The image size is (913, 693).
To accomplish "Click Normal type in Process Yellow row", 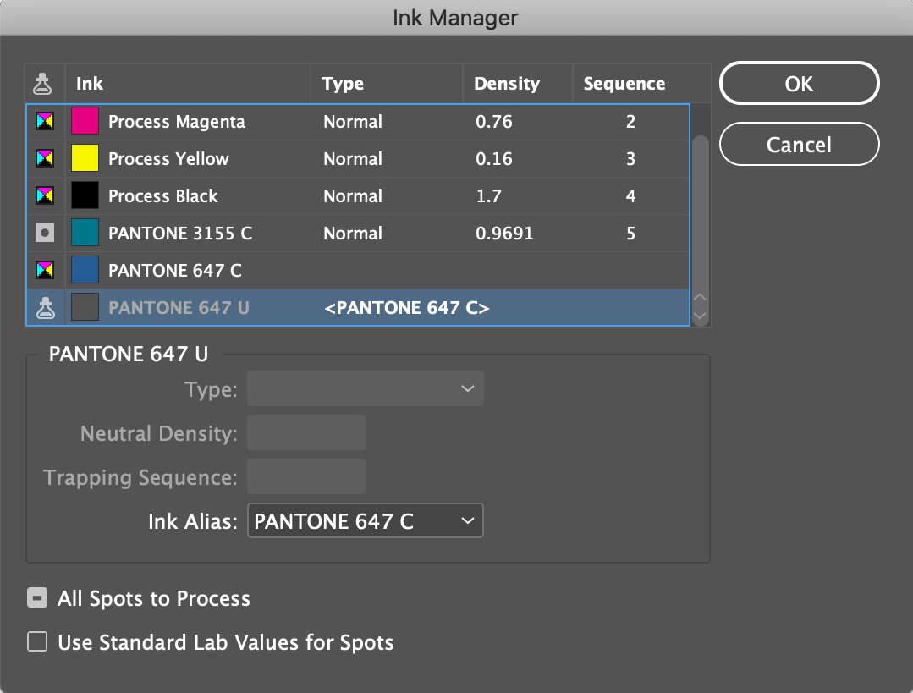I will pyautogui.click(x=353, y=159).
